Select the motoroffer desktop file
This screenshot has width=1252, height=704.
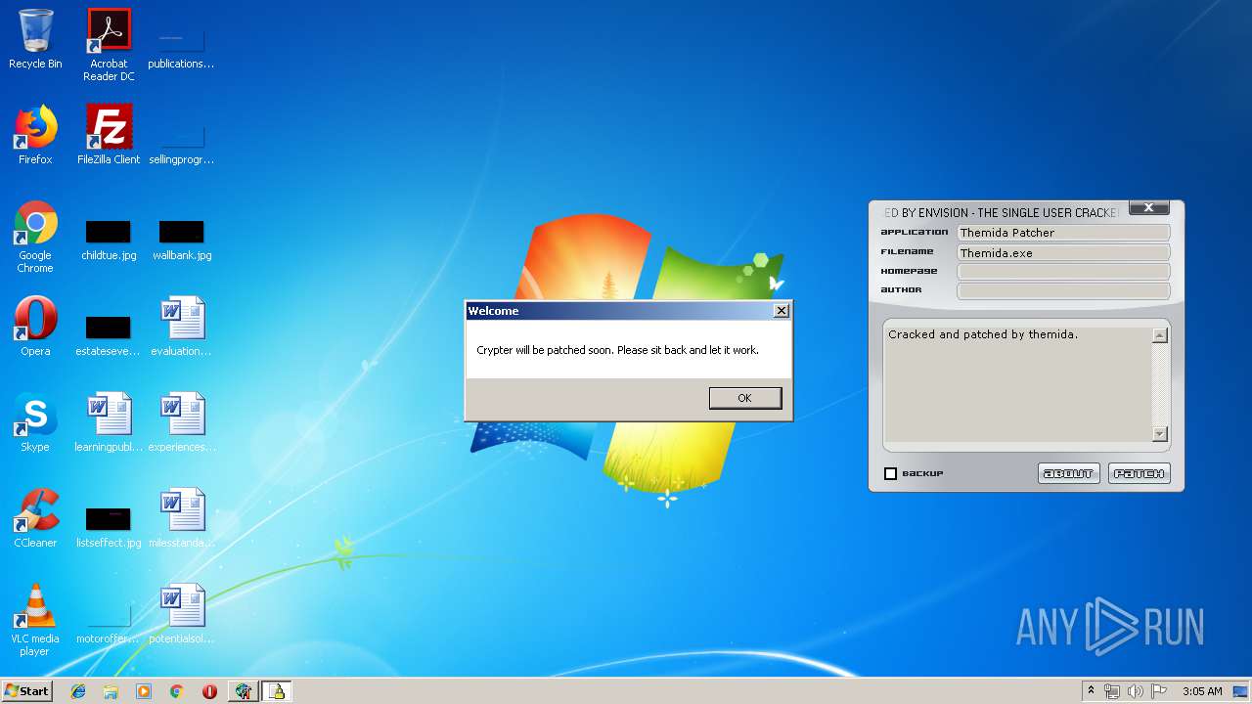pos(109,624)
